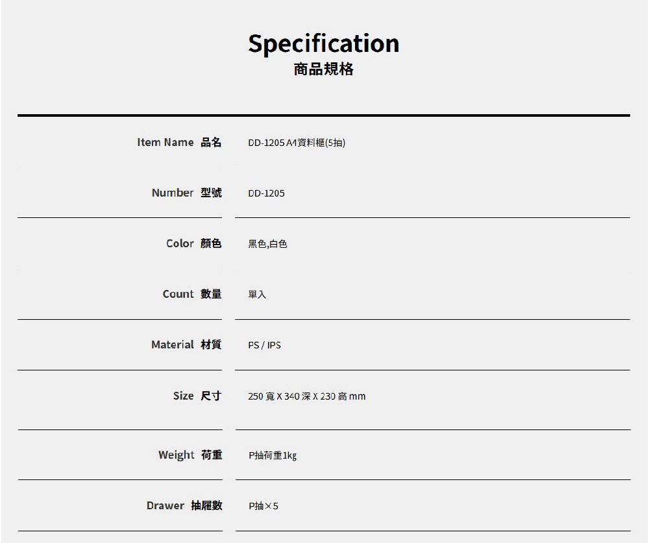
Task: Click the thick black divider under the title
Action: point(324,115)
